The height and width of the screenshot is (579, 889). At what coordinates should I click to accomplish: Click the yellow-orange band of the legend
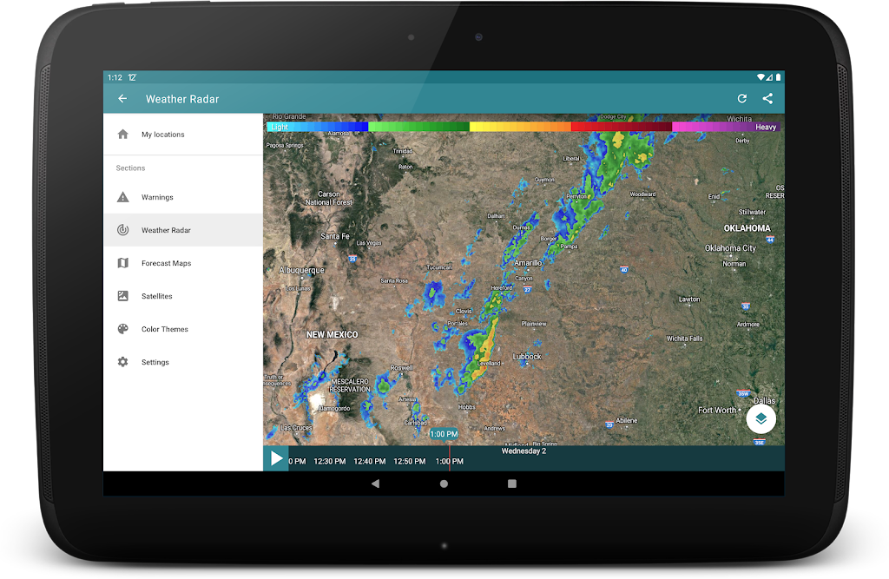520,127
